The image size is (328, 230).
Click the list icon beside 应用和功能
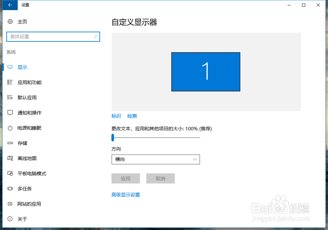coord(10,82)
